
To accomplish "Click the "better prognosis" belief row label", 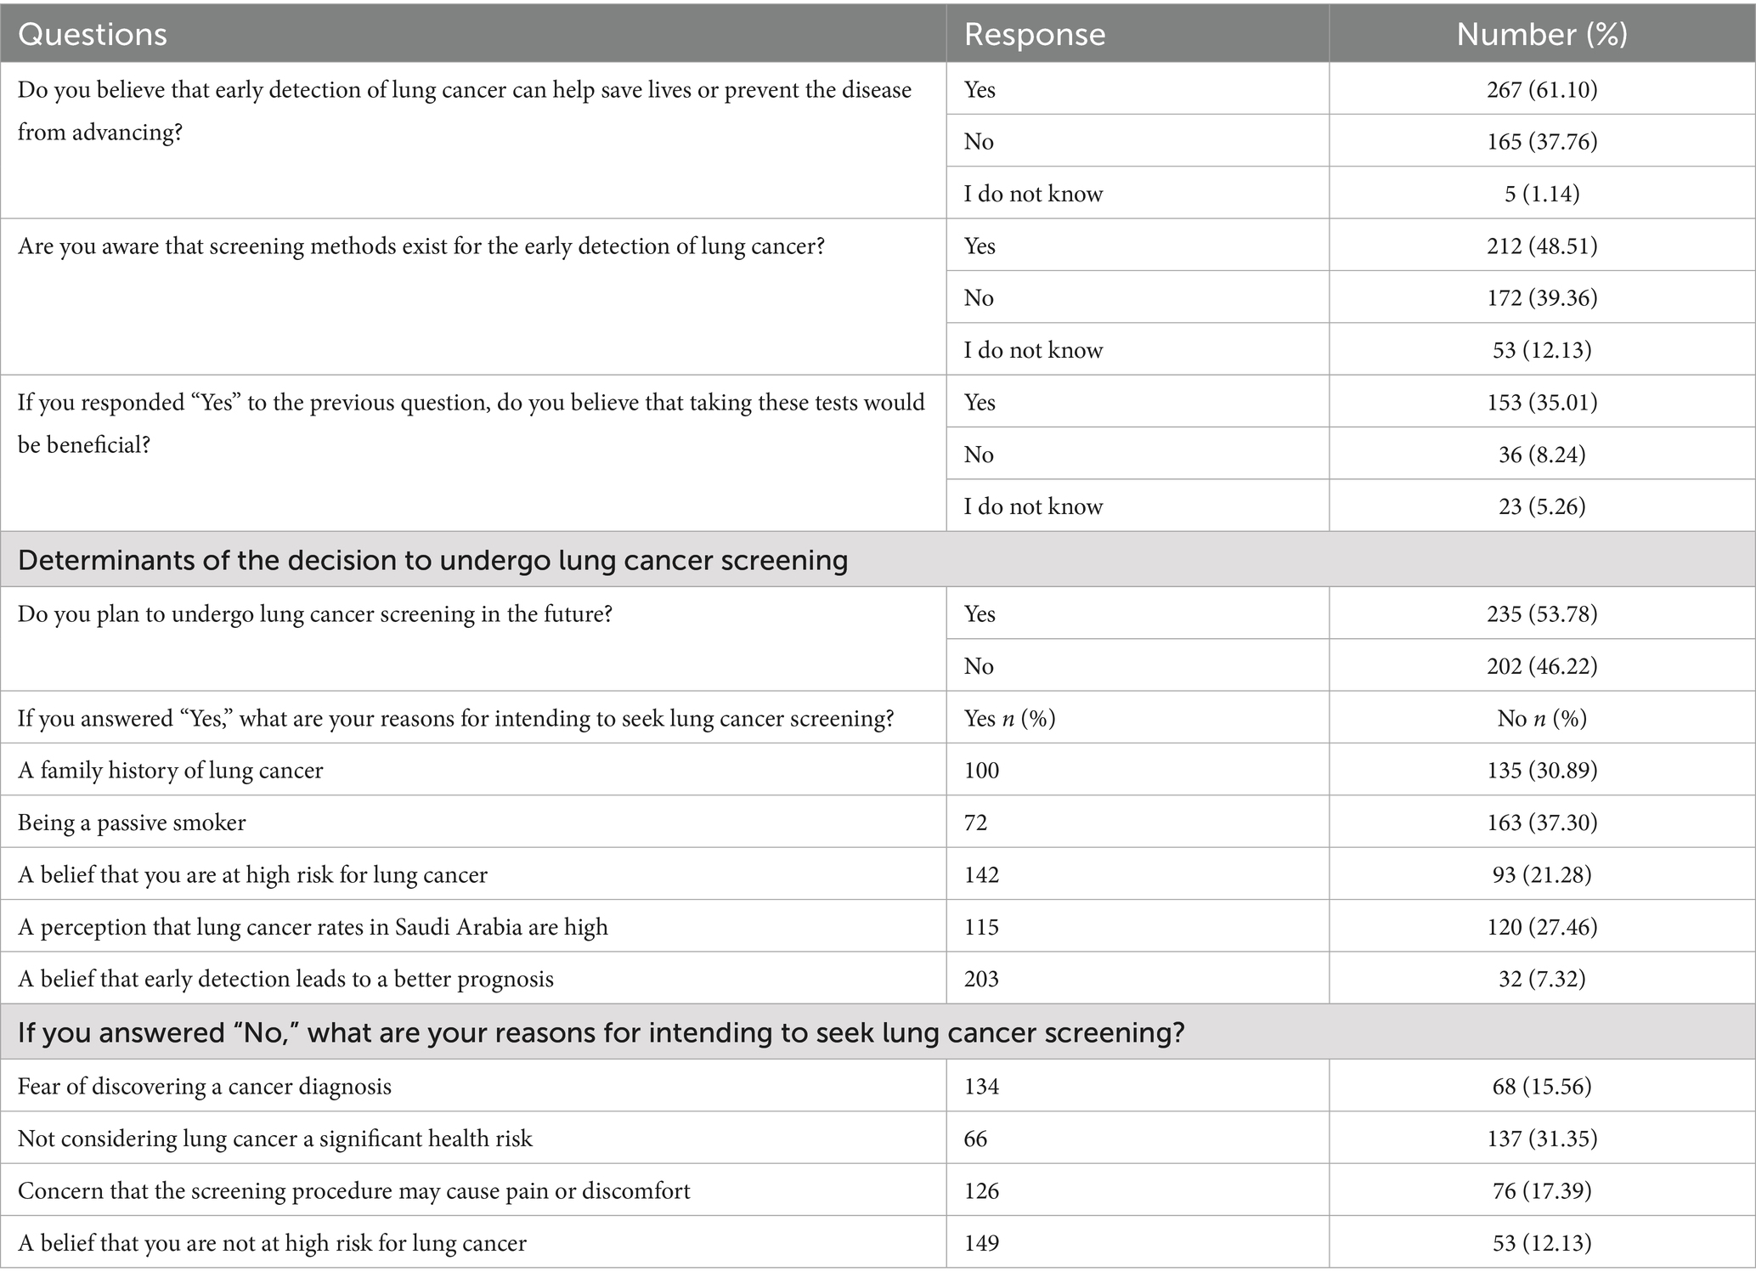I will point(285,979).
